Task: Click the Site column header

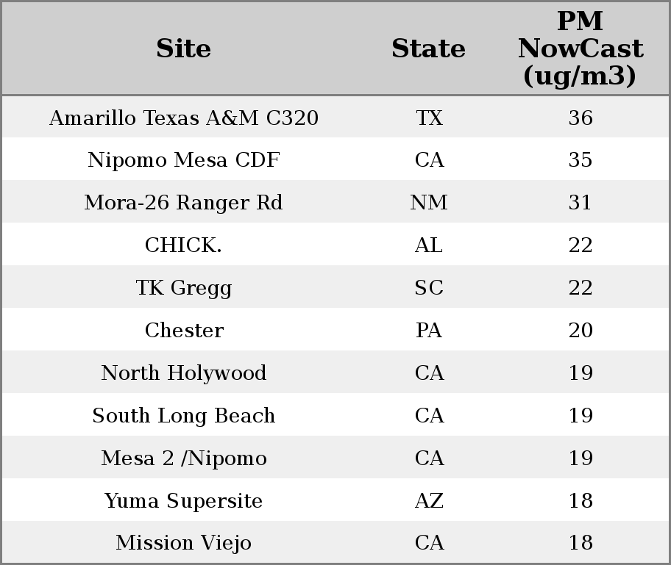Action: click(183, 48)
